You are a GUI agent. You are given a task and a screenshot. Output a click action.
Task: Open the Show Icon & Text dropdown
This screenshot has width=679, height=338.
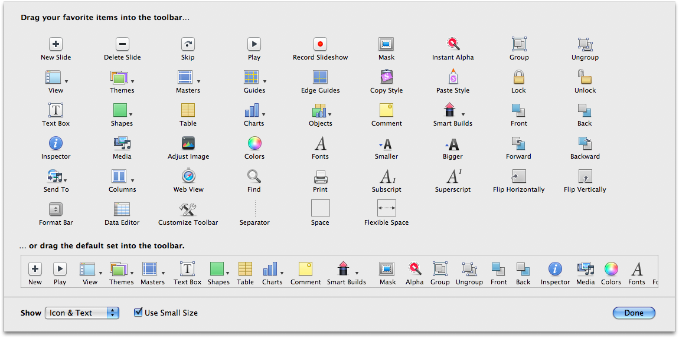tap(82, 313)
